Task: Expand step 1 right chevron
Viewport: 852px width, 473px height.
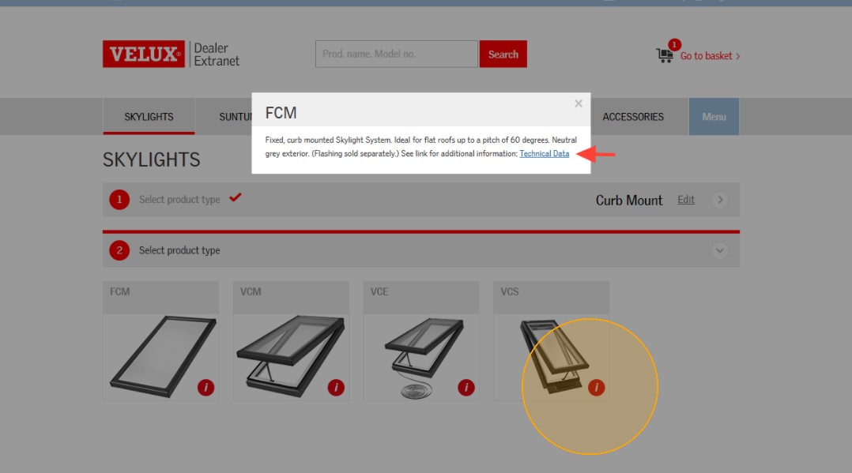Action: point(720,200)
